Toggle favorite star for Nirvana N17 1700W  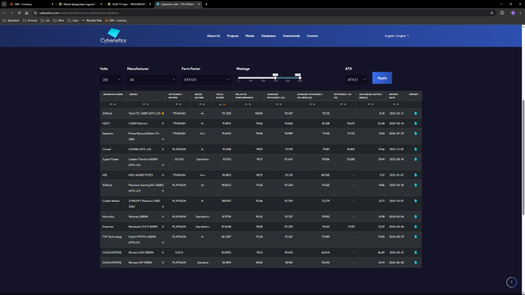click(163, 263)
